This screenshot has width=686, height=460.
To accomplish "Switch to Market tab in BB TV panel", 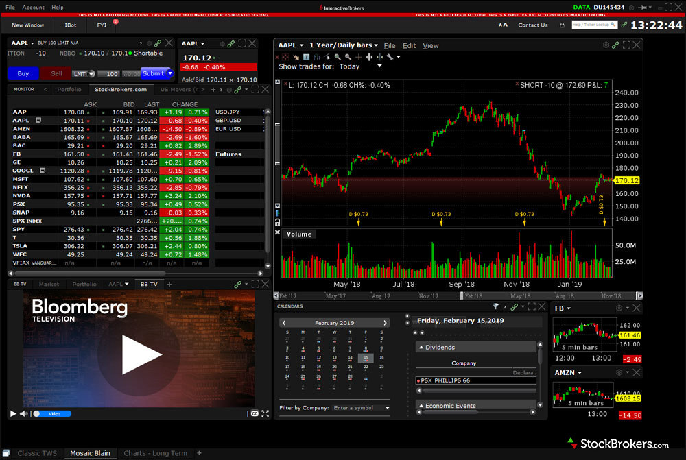I will [x=49, y=285].
